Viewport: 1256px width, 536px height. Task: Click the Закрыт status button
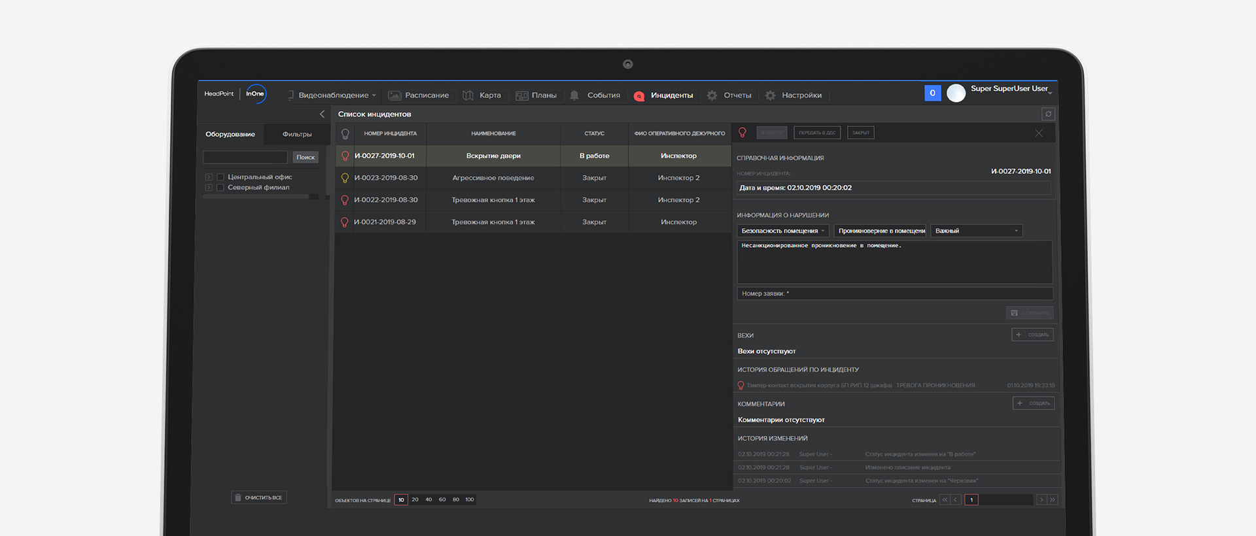tap(861, 133)
